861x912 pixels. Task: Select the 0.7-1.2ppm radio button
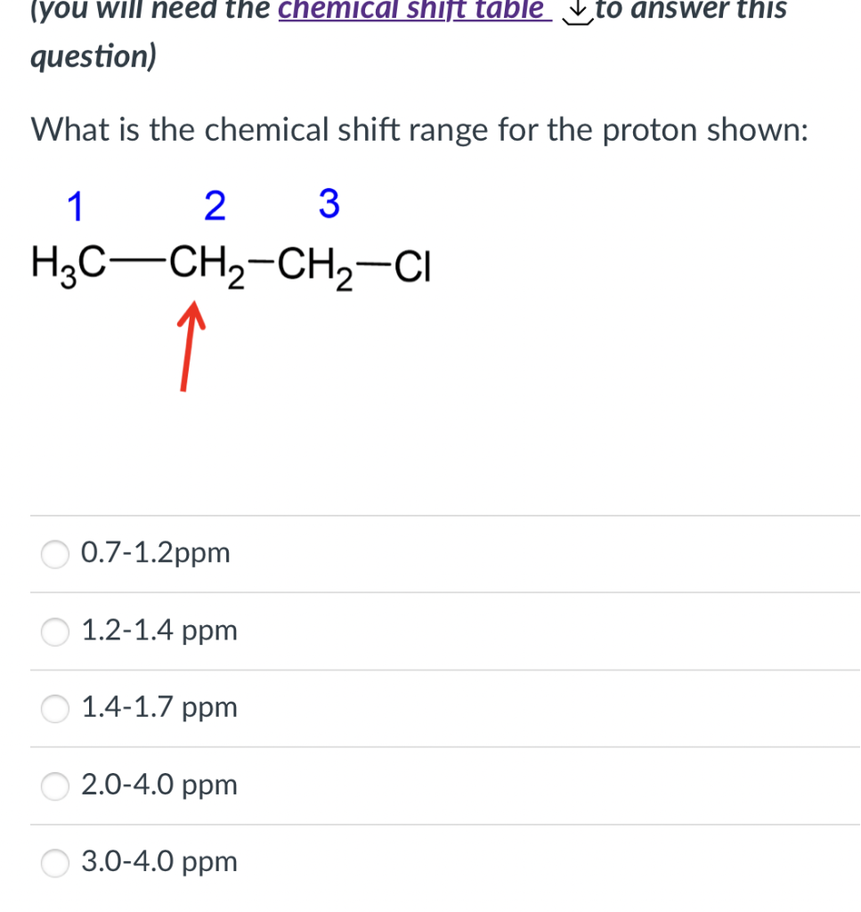[54, 554]
